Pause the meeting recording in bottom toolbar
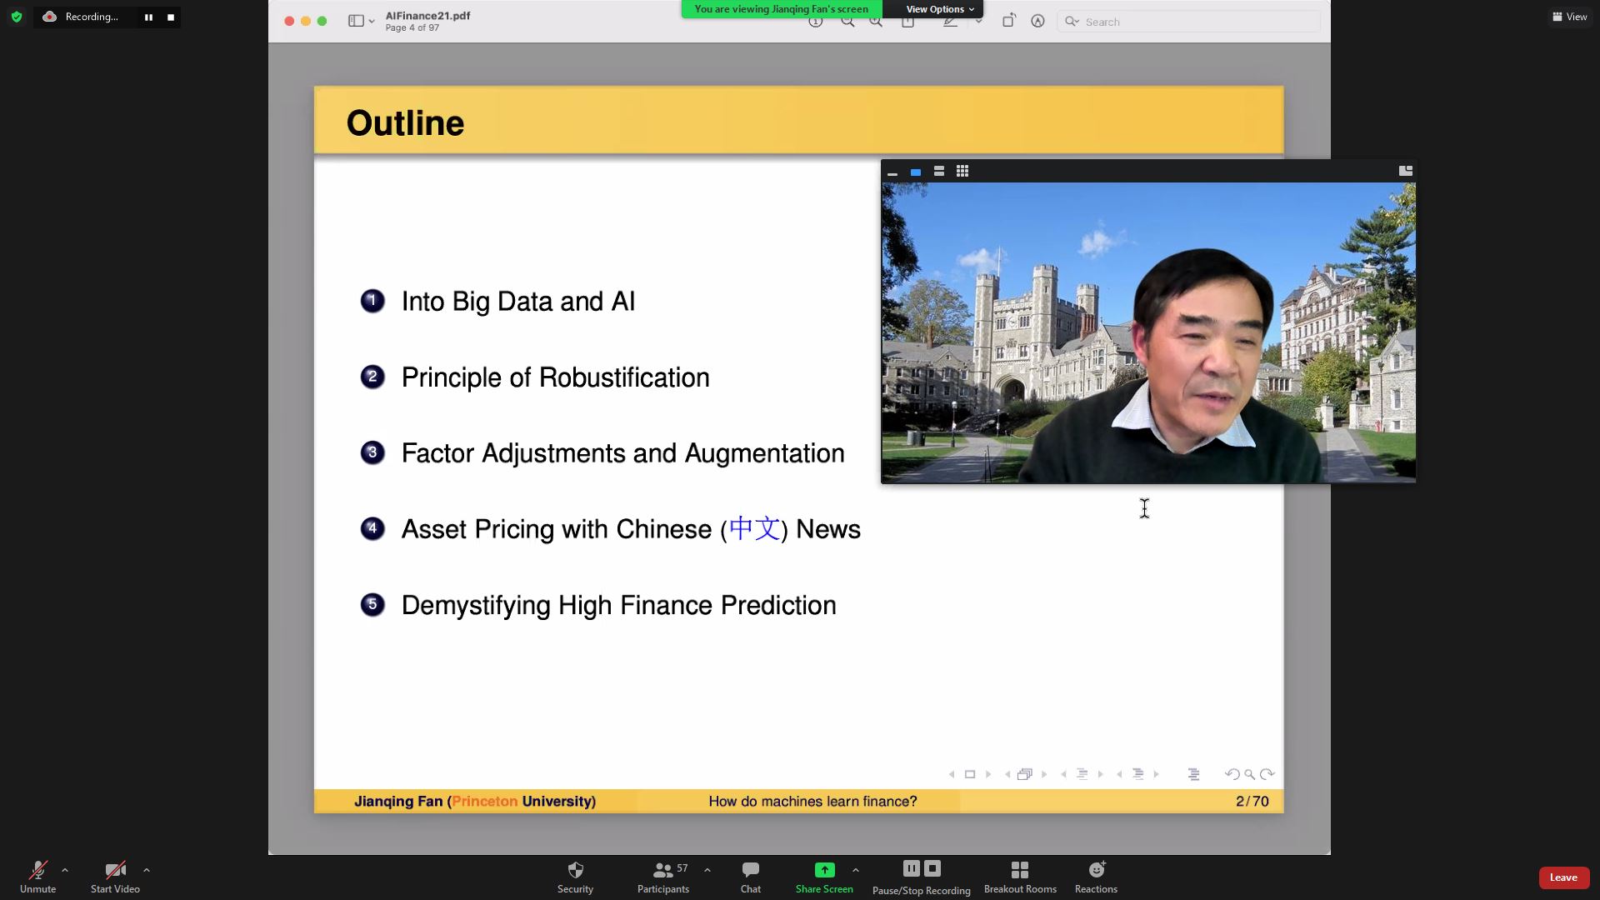The height and width of the screenshot is (900, 1600). point(911,868)
